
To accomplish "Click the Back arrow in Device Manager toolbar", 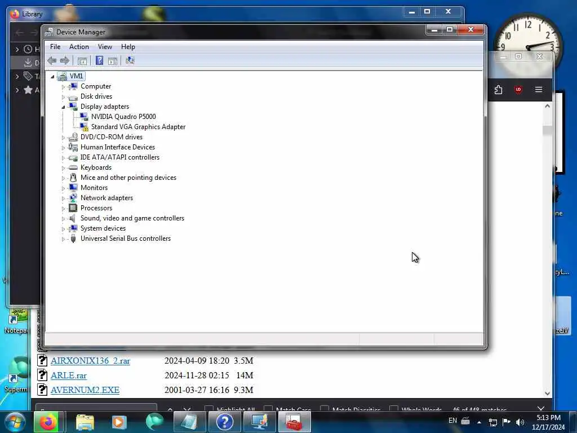I will [x=52, y=61].
